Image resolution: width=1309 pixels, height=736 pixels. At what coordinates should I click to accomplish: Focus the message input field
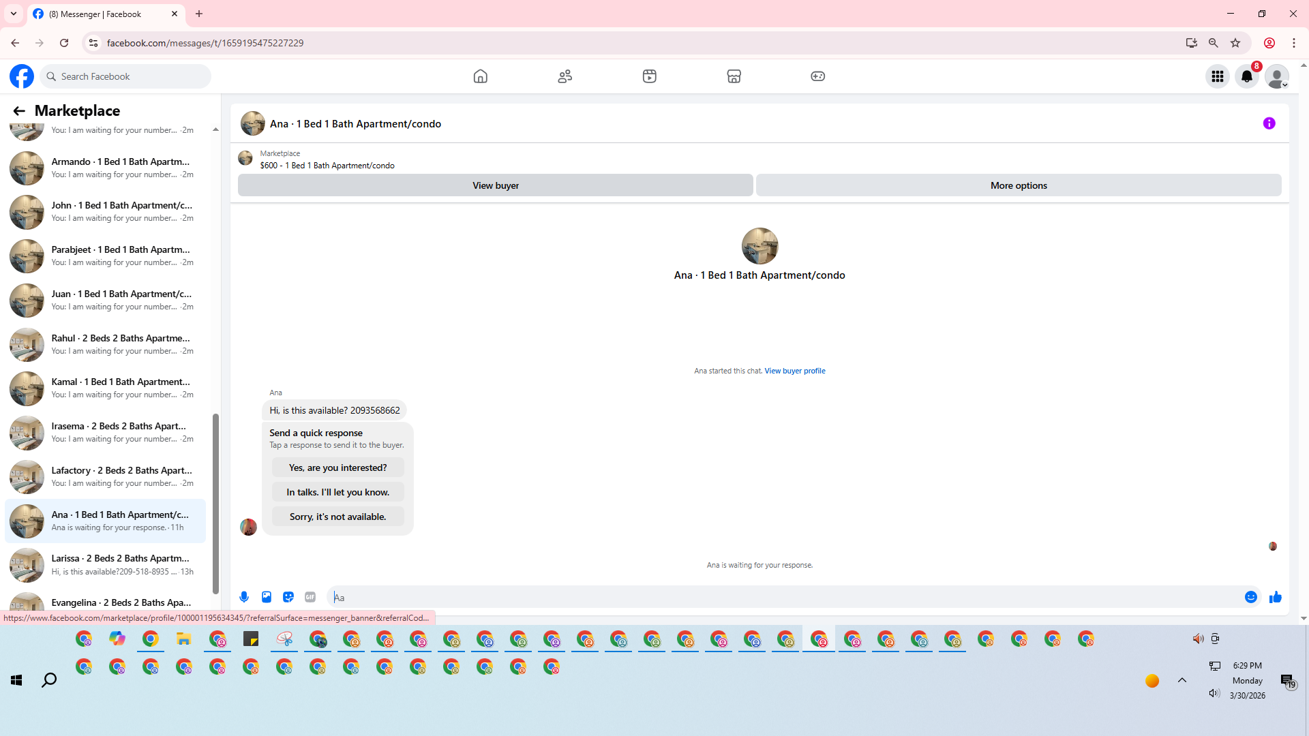coord(784,597)
